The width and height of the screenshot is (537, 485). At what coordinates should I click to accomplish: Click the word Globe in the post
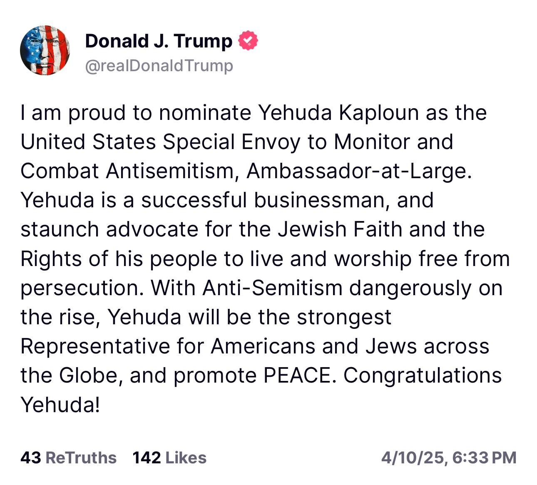[91, 375]
